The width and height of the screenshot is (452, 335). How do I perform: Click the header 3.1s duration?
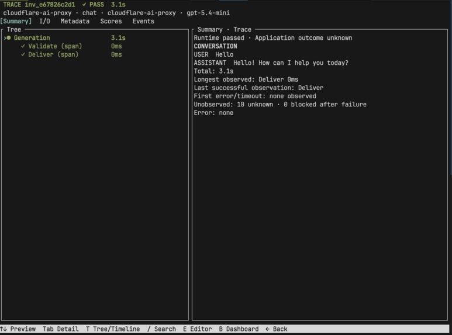(118, 5)
